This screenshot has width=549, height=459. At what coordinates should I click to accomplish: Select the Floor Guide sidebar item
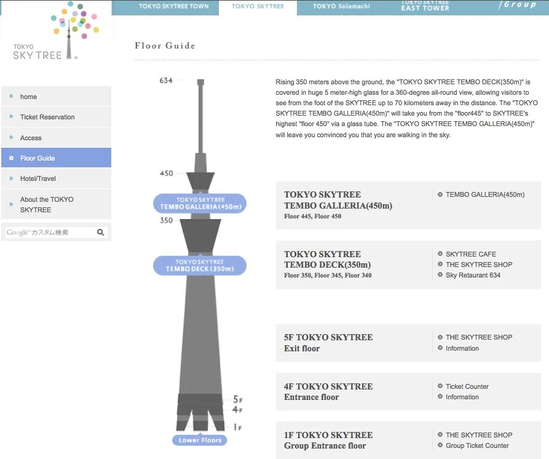[56, 158]
